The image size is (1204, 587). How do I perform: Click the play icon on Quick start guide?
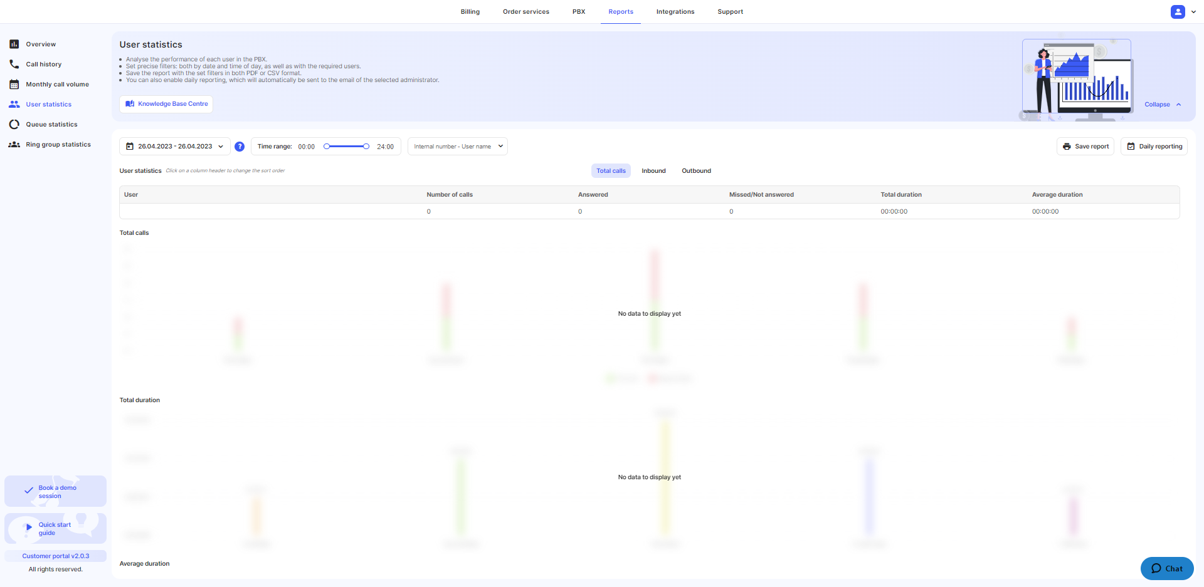tap(29, 527)
